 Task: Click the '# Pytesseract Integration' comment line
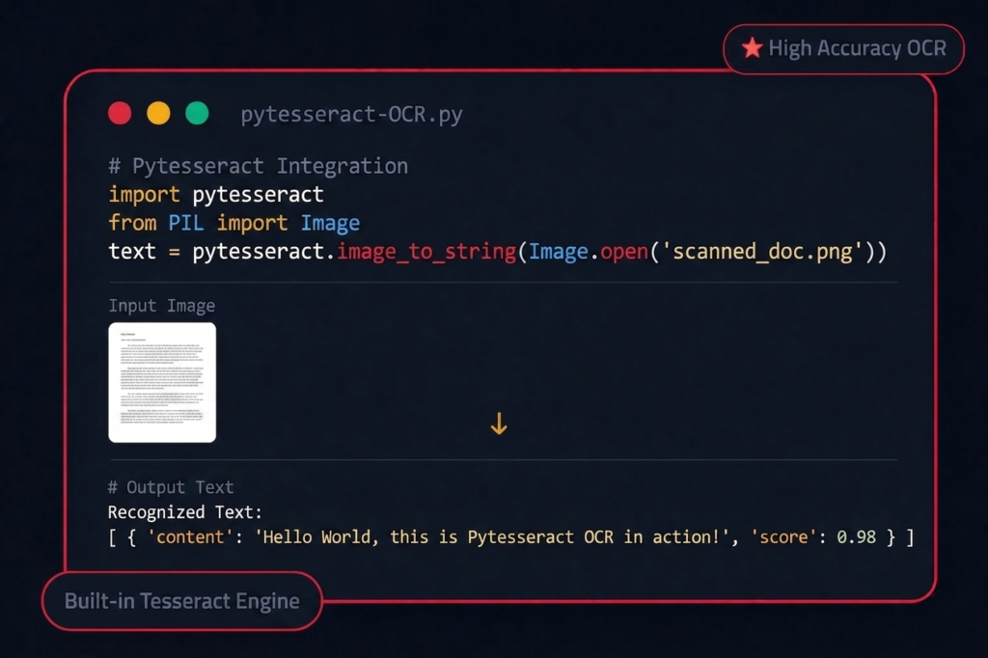pos(259,166)
